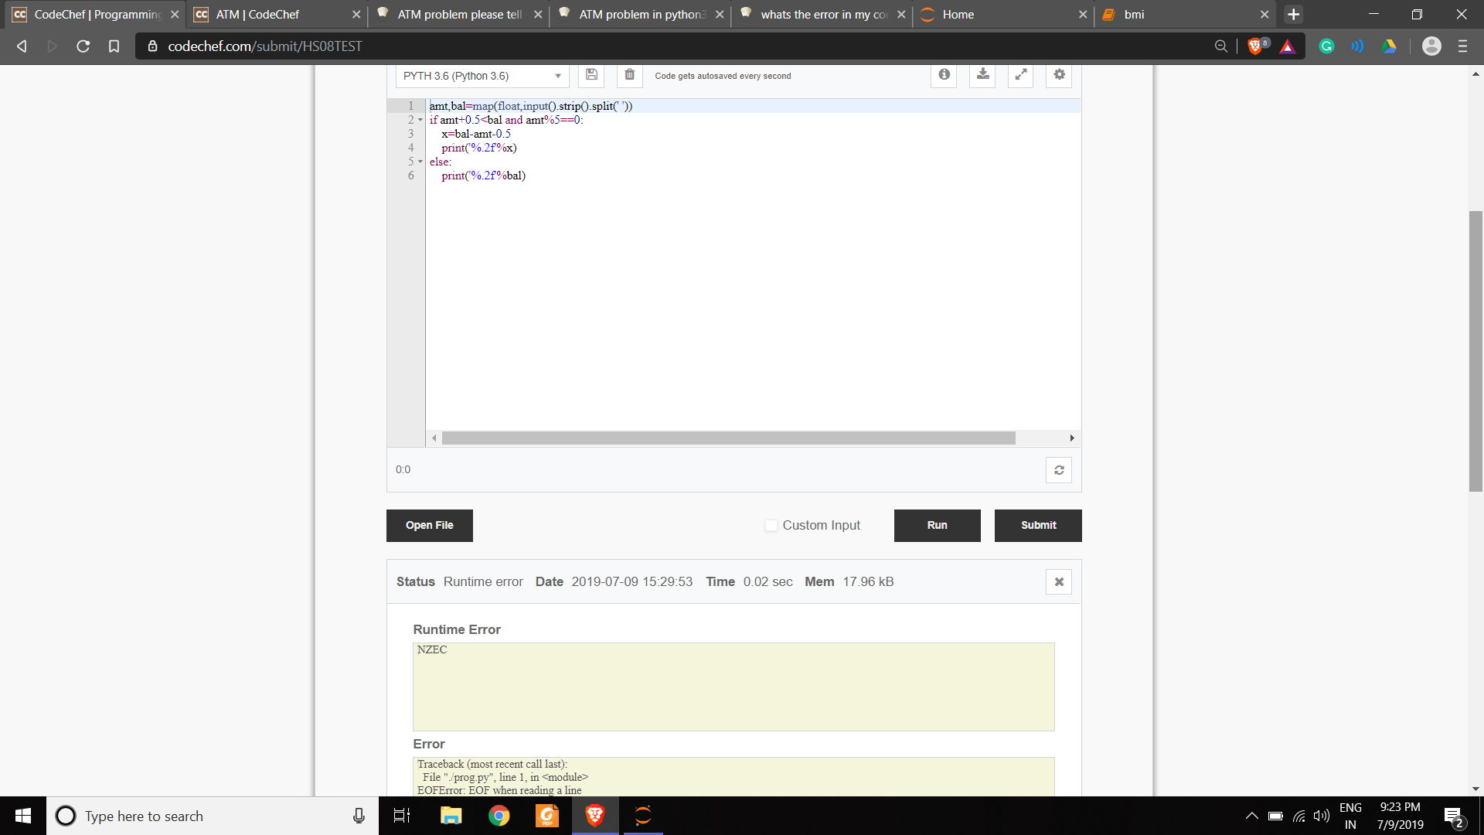
Task: Toggle fullscreen editor expand icon
Action: pyautogui.click(x=1020, y=75)
